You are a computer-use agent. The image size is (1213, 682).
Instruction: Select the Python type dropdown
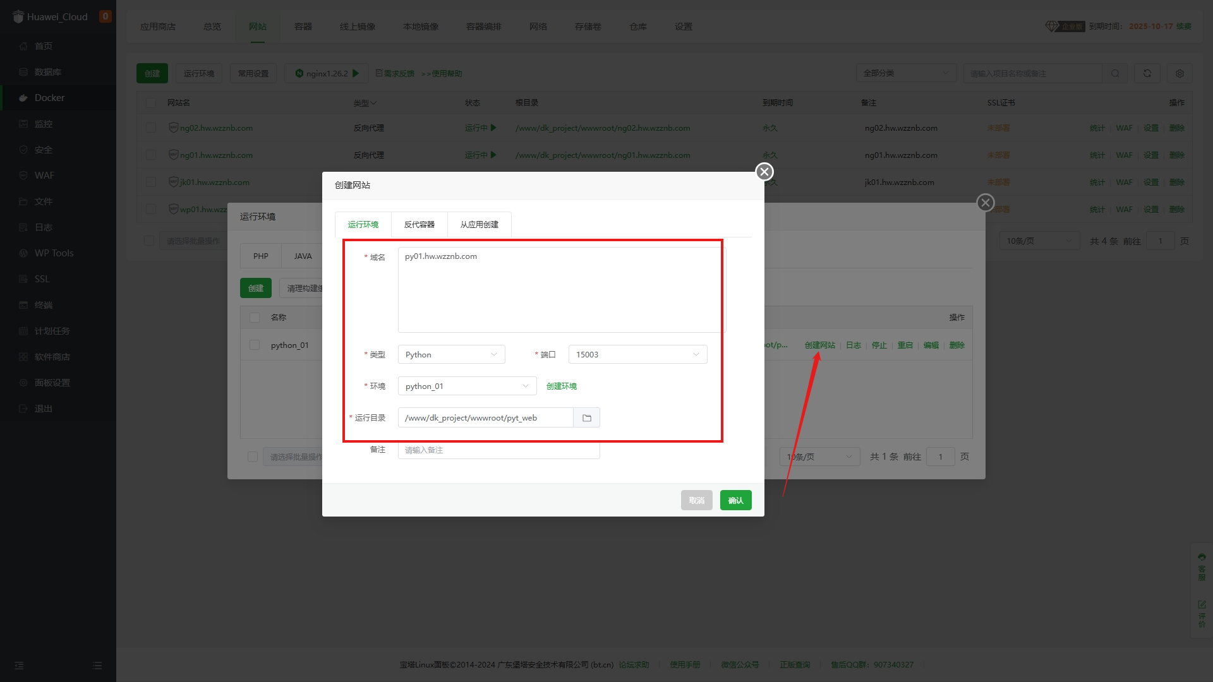tap(449, 354)
